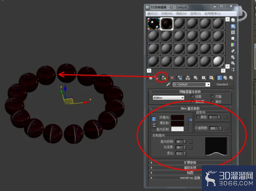The width and height of the screenshot is (256, 191).
Task: Click 高光反射 specular map button
Action: point(187,129)
